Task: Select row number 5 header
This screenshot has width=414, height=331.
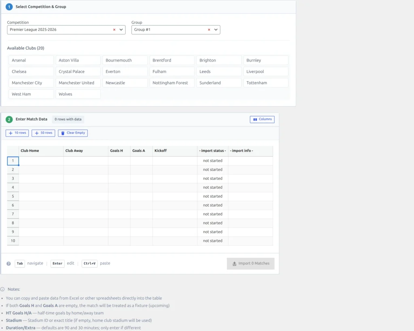Action: click(13, 196)
